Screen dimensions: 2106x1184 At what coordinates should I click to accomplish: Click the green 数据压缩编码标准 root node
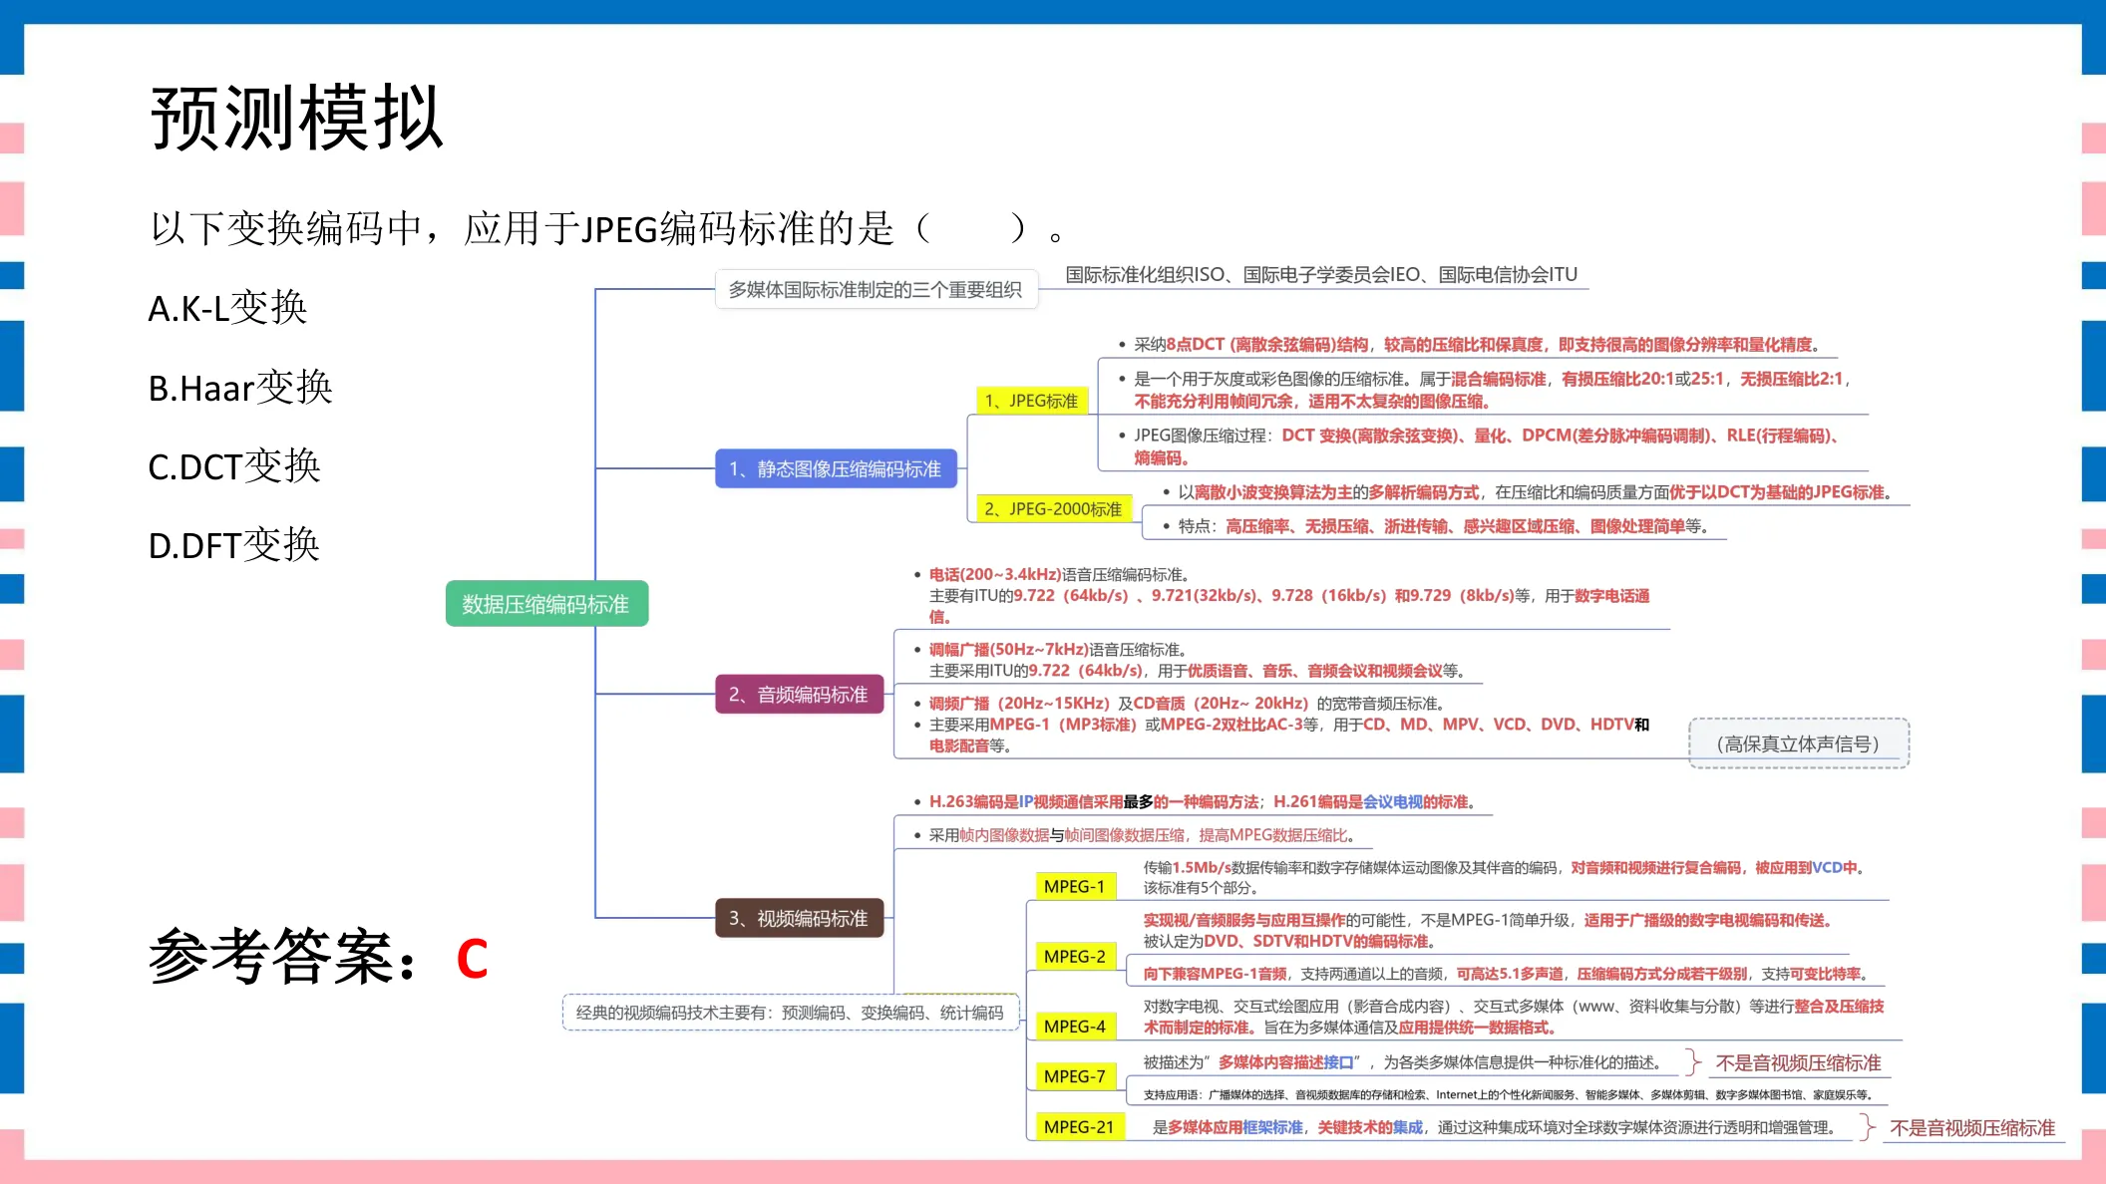tap(546, 604)
